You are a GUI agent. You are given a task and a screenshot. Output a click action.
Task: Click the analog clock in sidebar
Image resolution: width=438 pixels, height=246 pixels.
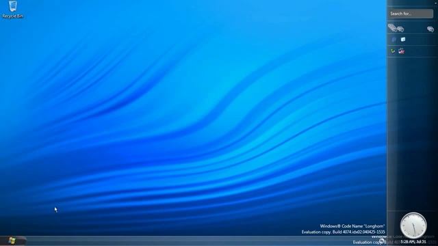click(413, 225)
